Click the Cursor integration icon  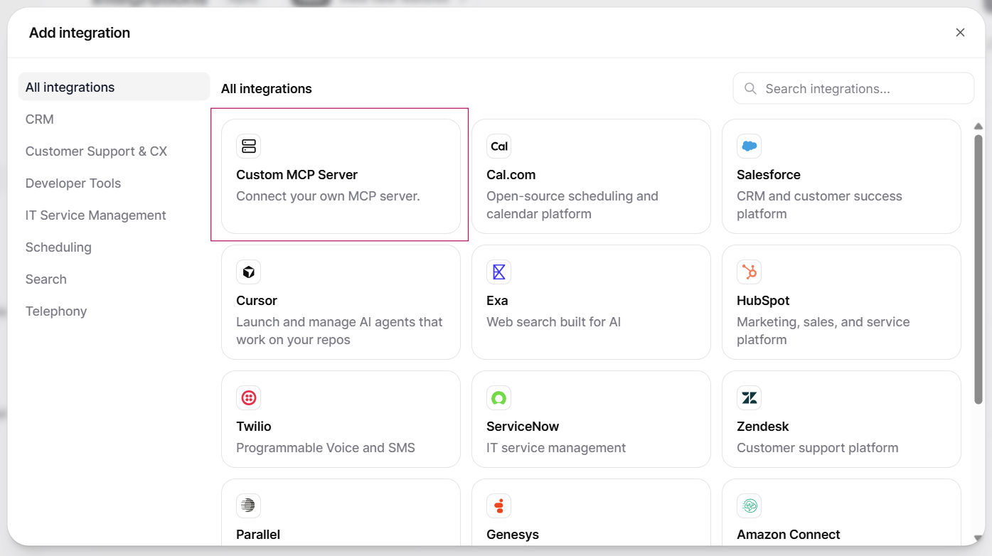pos(248,271)
